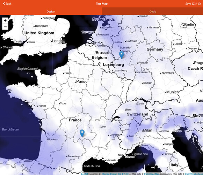
Task: Select the blue marker near Cologne
Action: tap(122, 55)
